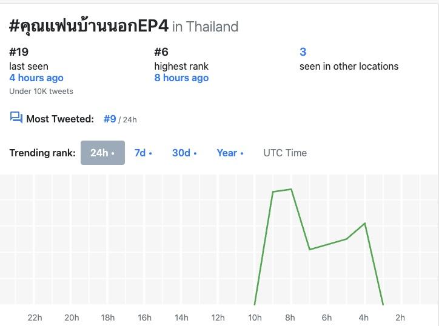The image size is (439, 326).
Task: Click the hashtag title #คุณแฟนบ้านนอกEP4
Action: 89,26
